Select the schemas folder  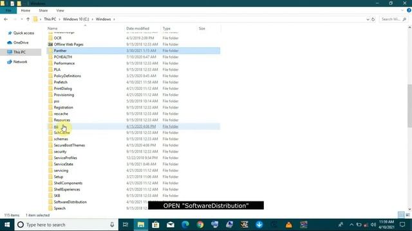(x=61, y=139)
